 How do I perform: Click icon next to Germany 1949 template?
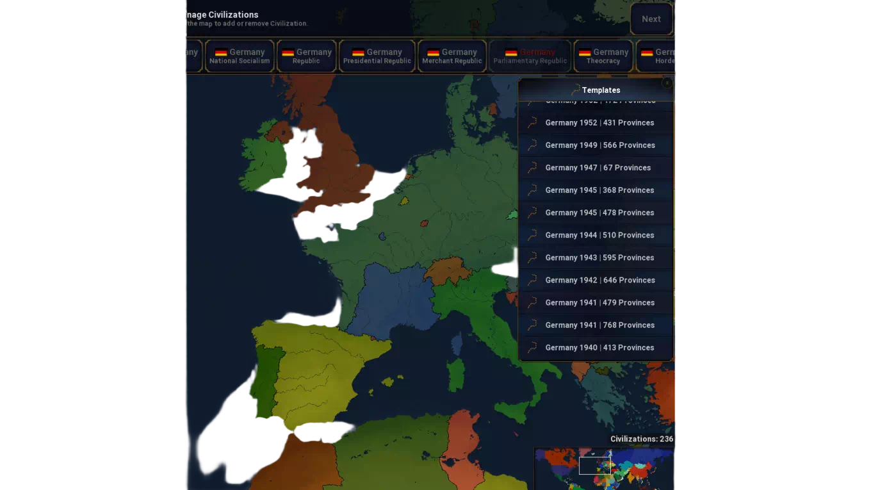pyautogui.click(x=532, y=145)
